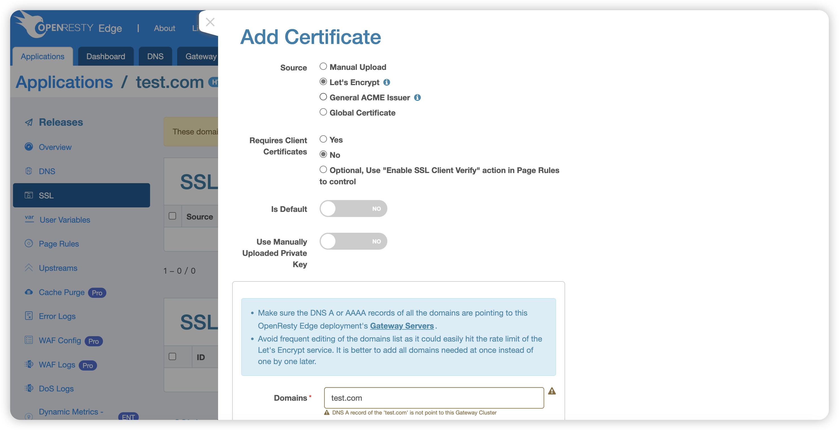
Task: Click the DNS A record warning message
Action: click(x=414, y=413)
